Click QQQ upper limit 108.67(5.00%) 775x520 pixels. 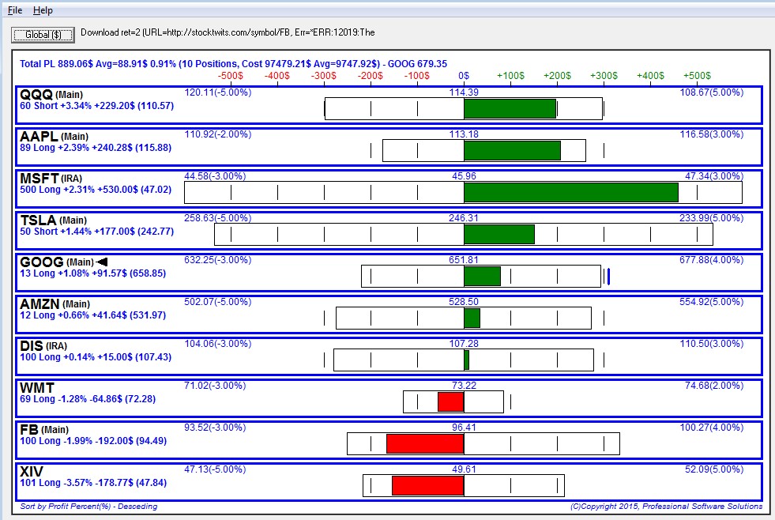[x=711, y=92]
